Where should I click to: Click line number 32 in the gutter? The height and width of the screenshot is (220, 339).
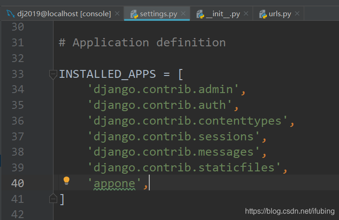(18, 58)
